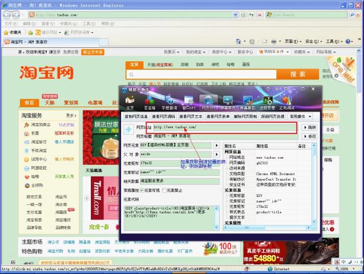Image resolution: width=364 pixels, height=274 pixels.
Task: Click the IE Stop red X icon
Action: 260,15
